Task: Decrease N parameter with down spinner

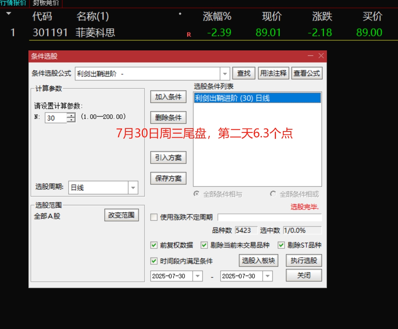Action: point(71,120)
